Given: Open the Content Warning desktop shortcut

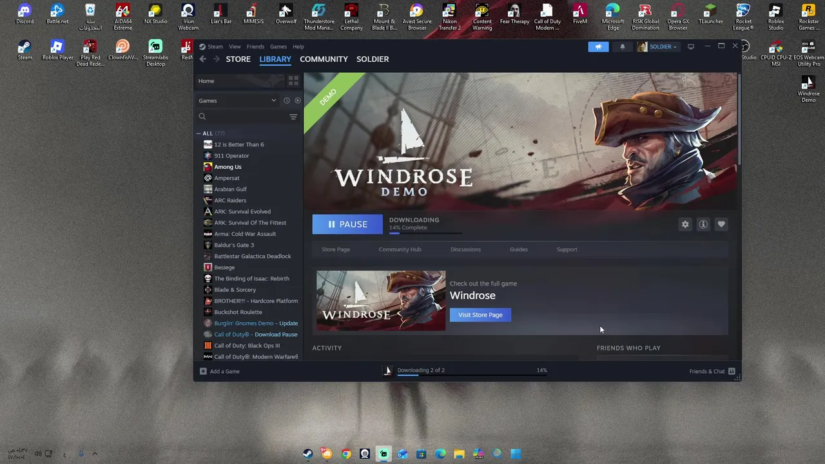Looking at the screenshot, I should tap(482, 17).
